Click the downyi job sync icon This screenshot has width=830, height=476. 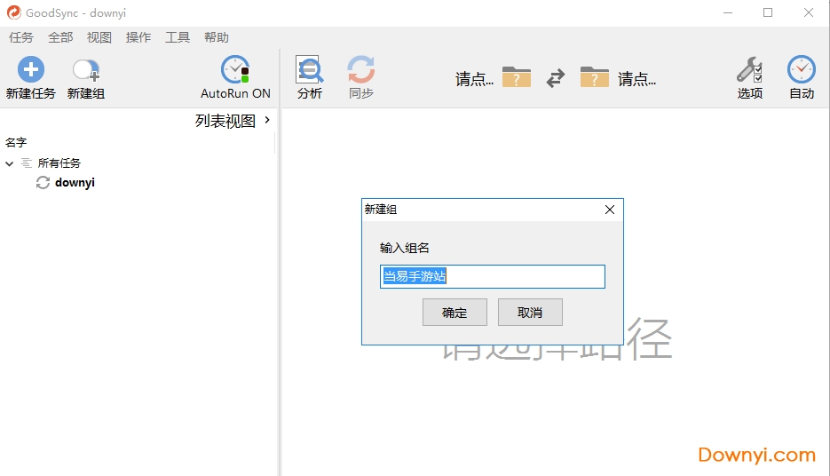point(43,183)
